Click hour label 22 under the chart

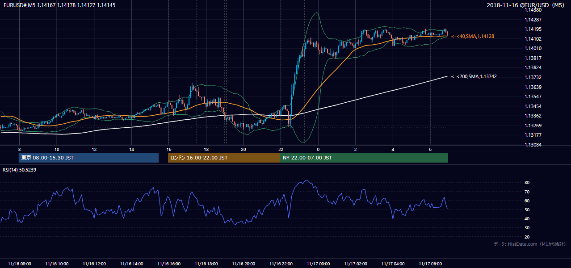(x=281, y=149)
